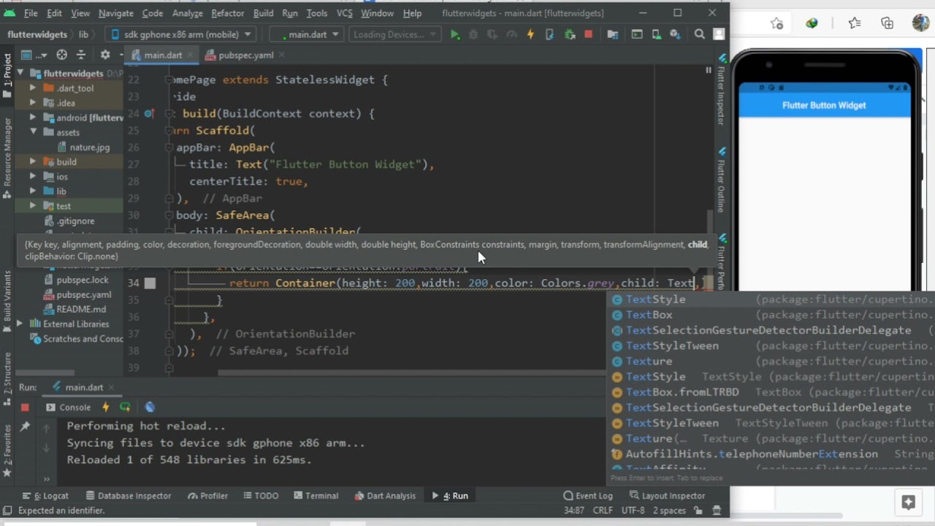This screenshot has width=935, height=526.
Task: Expand the ios folder
Action: 33,177
